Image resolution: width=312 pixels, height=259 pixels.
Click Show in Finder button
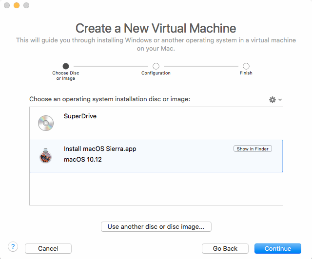tap(253, 148)
